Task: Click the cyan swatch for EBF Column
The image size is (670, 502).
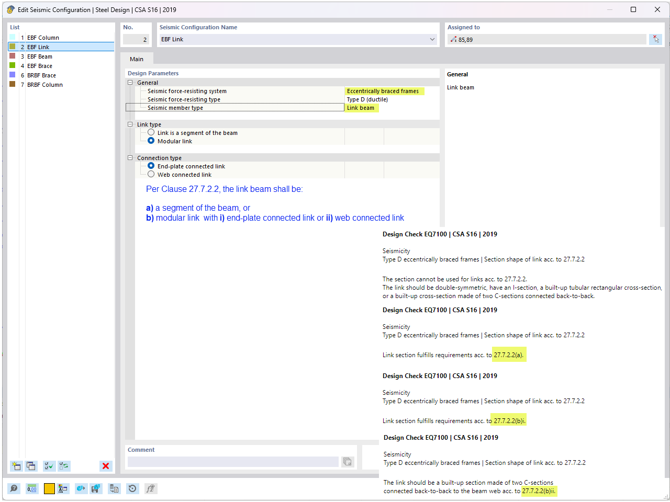Action: 13,37
